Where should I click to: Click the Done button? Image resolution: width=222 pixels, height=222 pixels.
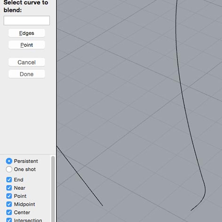pyautogui.click(x=27, y=74)
